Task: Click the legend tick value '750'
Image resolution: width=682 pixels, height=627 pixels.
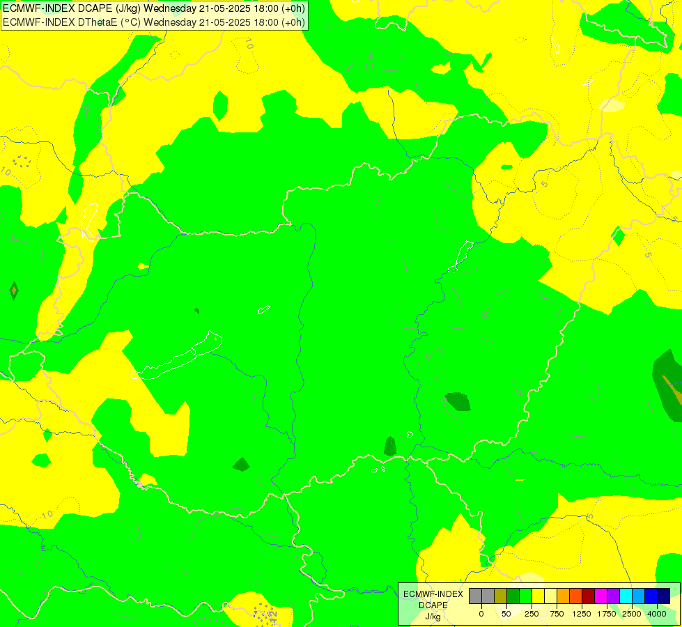Action: point(557,614)
